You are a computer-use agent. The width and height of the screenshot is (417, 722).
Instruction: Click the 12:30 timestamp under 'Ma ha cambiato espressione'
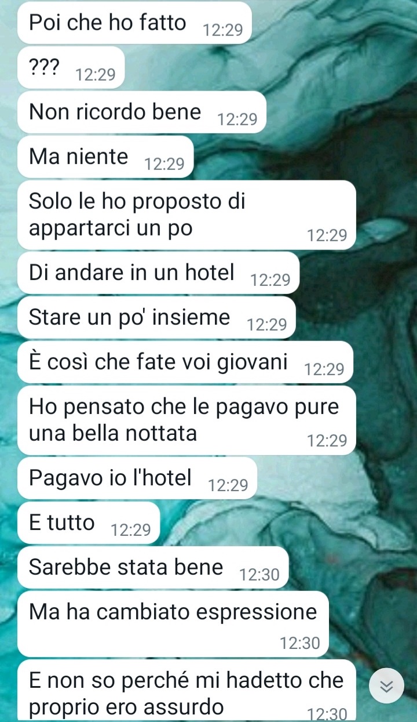pyautogui.click(x=299, y=643)
